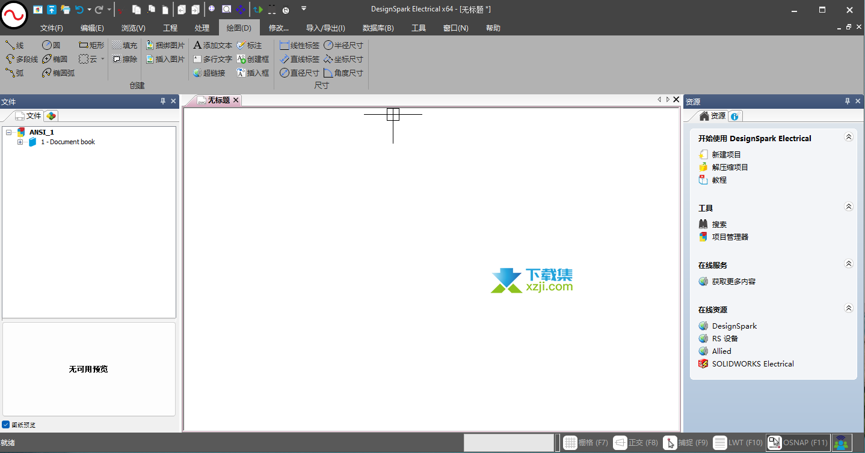
Task: Select the 线 (Line) drawing tool
Action: coord(15,46)
